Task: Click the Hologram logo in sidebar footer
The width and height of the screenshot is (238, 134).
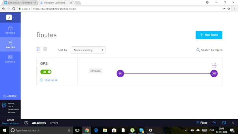Action: pyautogui.click(x=4, y=105)
